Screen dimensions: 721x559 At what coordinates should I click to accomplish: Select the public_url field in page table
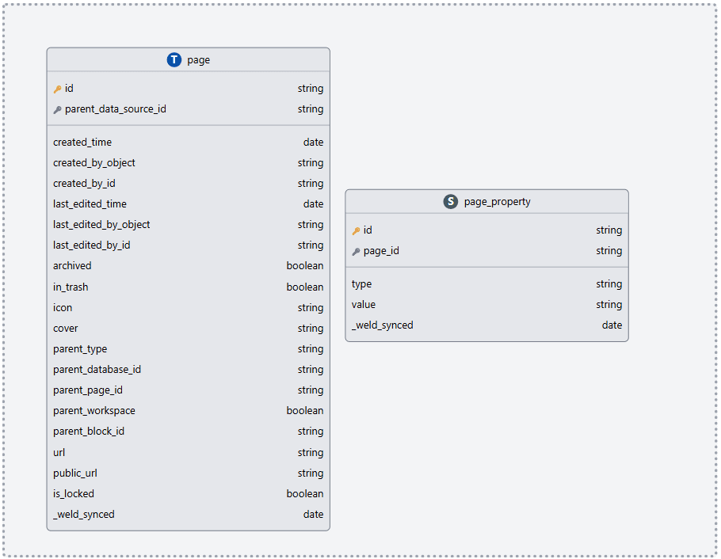[x=75, y=473]
